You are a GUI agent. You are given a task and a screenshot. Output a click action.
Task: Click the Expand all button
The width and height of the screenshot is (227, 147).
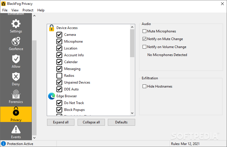click(61, 122)
